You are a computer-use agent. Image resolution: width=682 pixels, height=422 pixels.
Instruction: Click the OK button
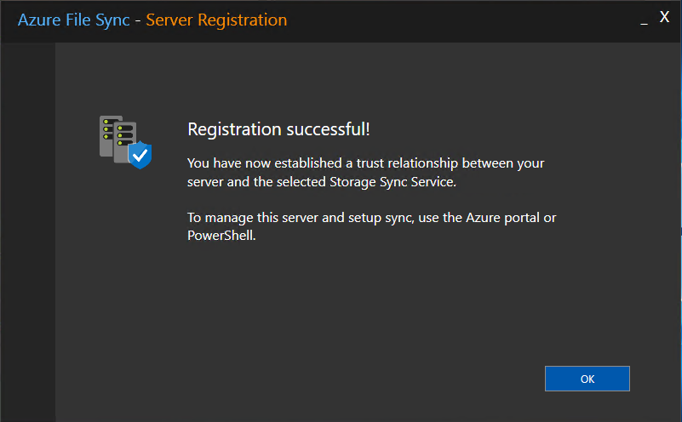[587, 379]
